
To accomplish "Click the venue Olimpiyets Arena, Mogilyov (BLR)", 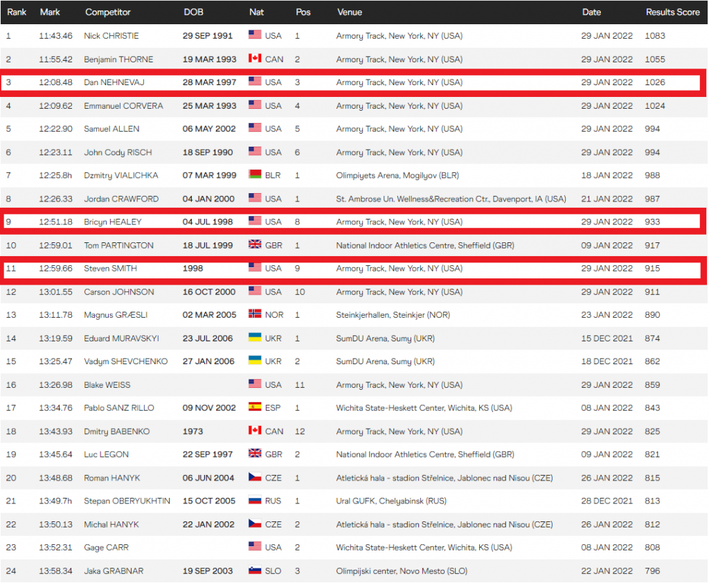I will coord(397,175).
